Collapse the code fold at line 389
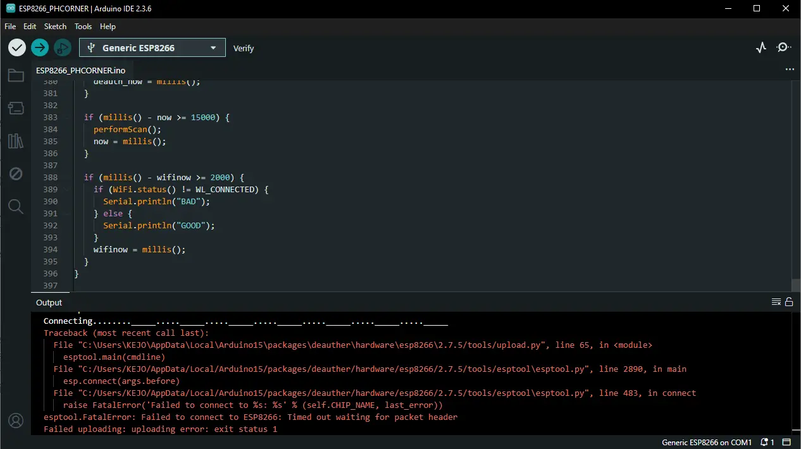 click(66, 190)
